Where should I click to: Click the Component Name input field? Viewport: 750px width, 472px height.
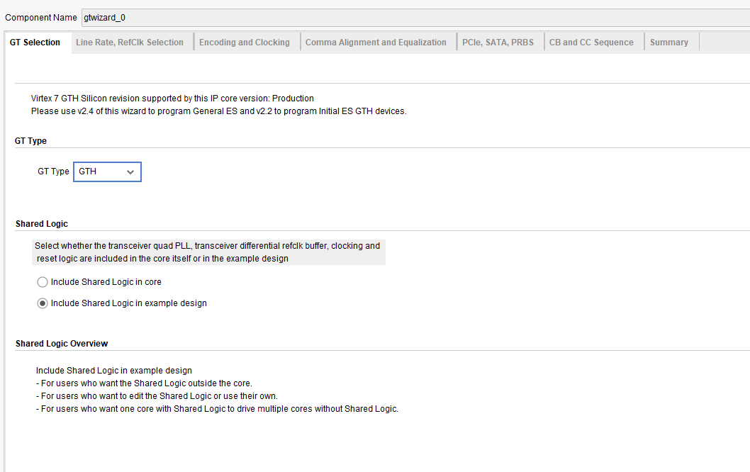coord(415,18)
